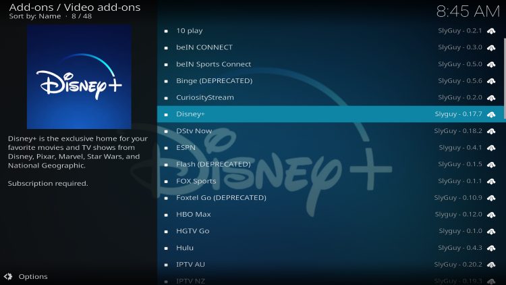Click version label Slyguy - 0.12.0
The height and width of the screenshot is (285, 506).
[x=459, y=214]
